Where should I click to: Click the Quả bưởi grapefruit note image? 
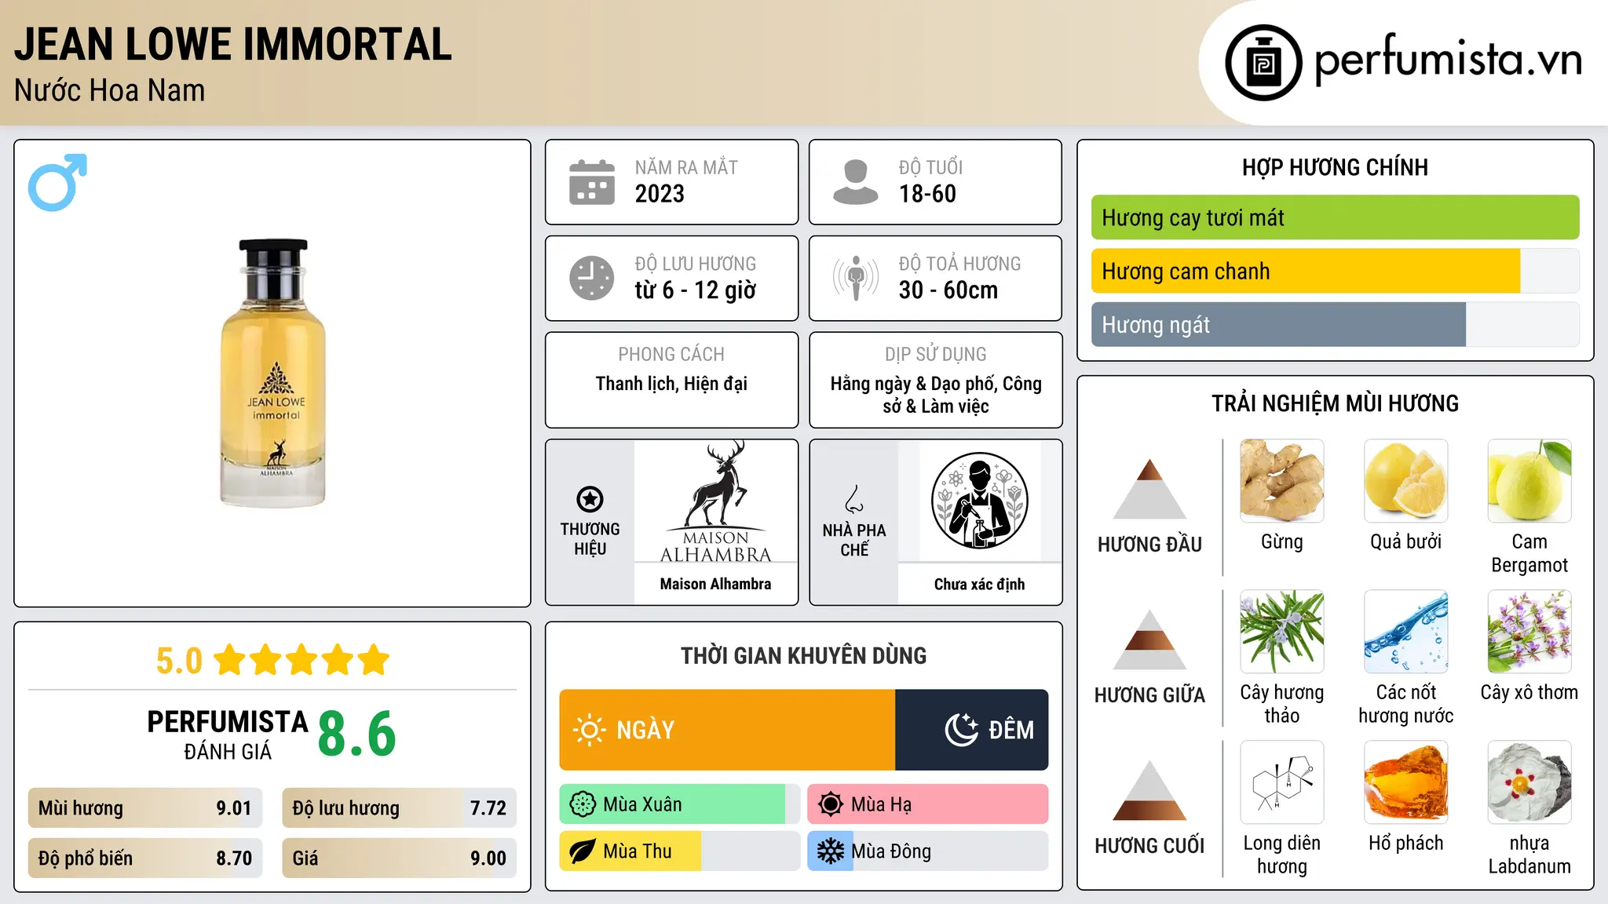coord(1406,481)
